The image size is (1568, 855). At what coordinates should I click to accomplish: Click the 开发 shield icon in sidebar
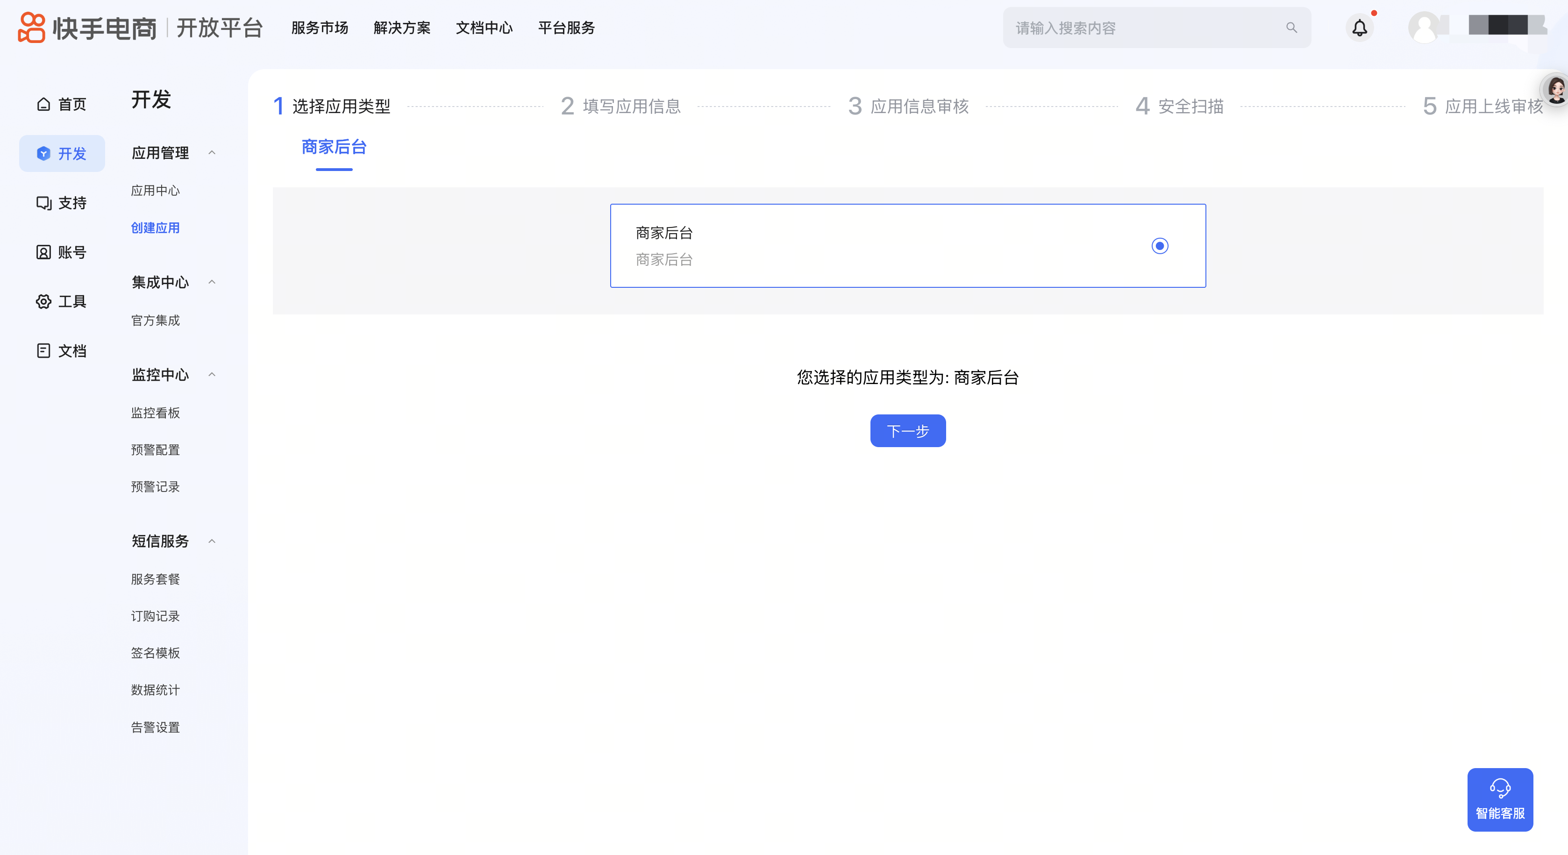pos(43,154)
